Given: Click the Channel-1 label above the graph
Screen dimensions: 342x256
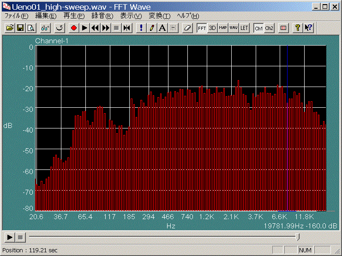Looking at the screenshot, I should (52, 41).
